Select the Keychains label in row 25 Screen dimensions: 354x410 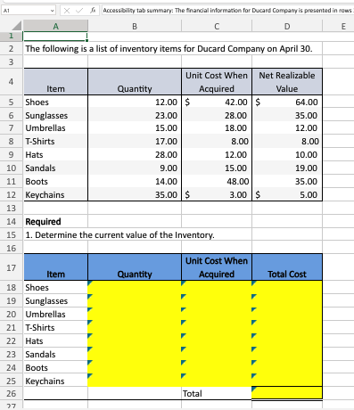click(x=55, y=381)
